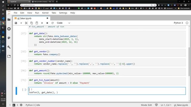
Task: Click the get_vendor function cell
Action: 107,53
